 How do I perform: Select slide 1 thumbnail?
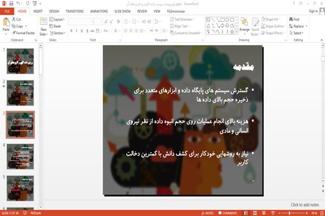click(21, 61)
